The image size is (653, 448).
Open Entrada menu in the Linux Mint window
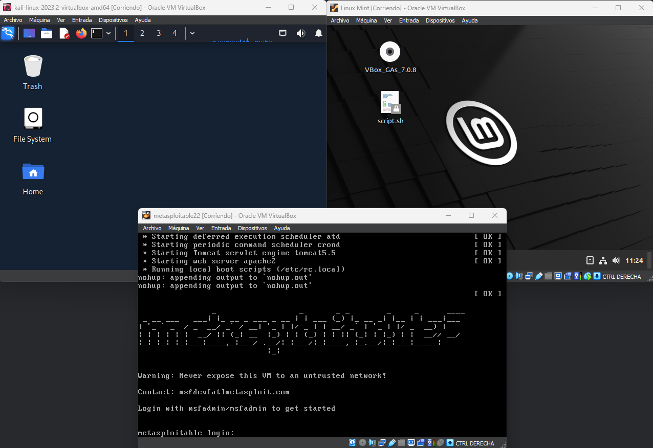tap(409, 20)
